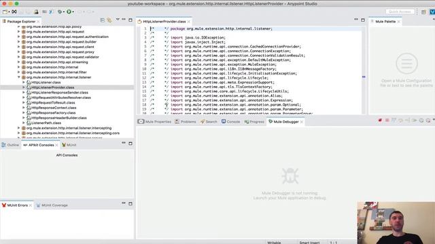
Task: Switch to the MUnit tab
Action: click(x=69, y=145)
